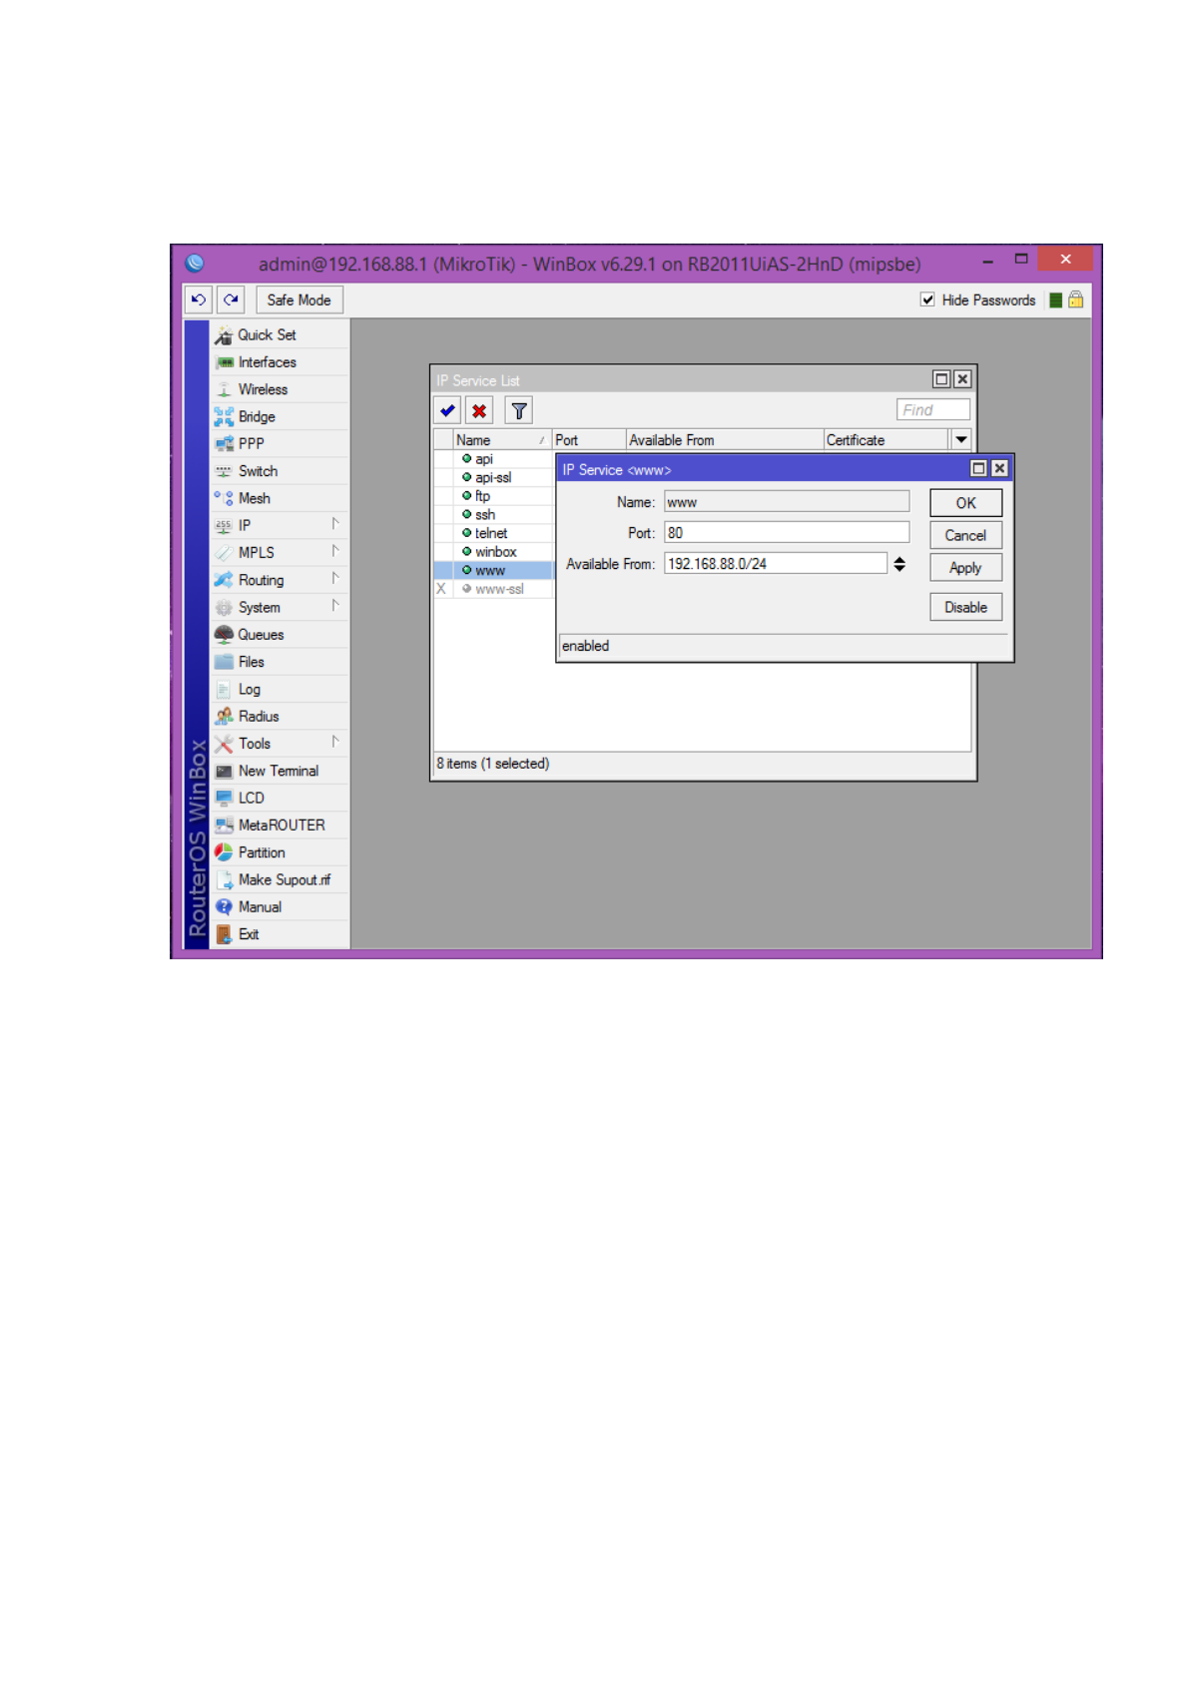
Task: Select the highlighted www service row
Action: click(x=493, y=570)
